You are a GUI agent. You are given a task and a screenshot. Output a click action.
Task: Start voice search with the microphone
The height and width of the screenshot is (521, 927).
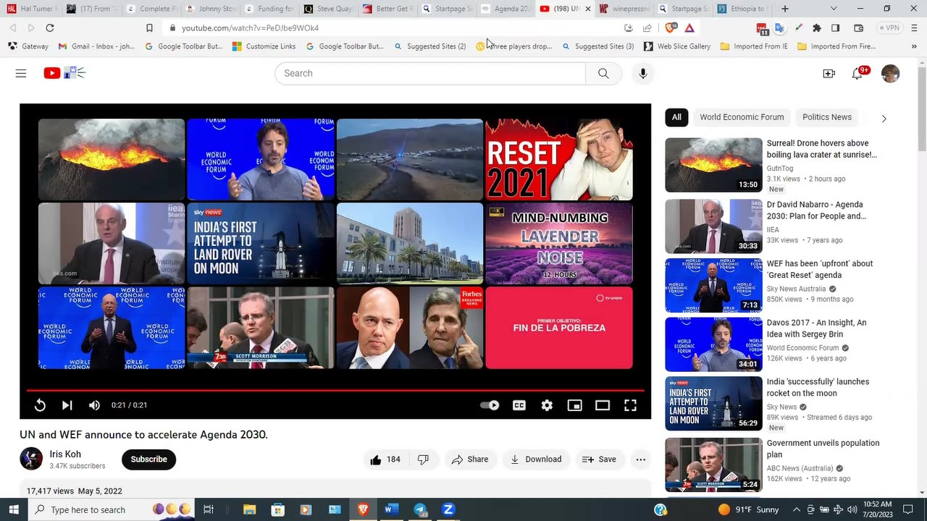[x=642, y=73]
